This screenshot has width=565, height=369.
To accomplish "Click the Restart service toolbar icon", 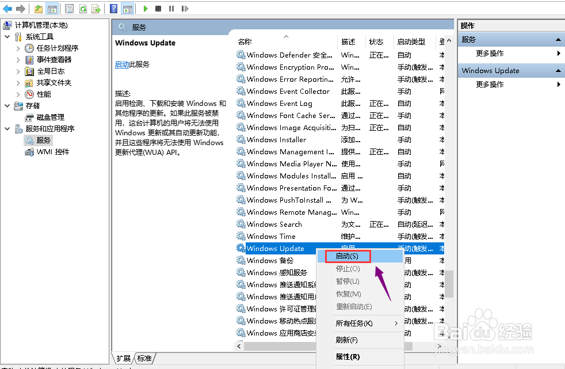I will pyautogui.click(x=185, y=9).
